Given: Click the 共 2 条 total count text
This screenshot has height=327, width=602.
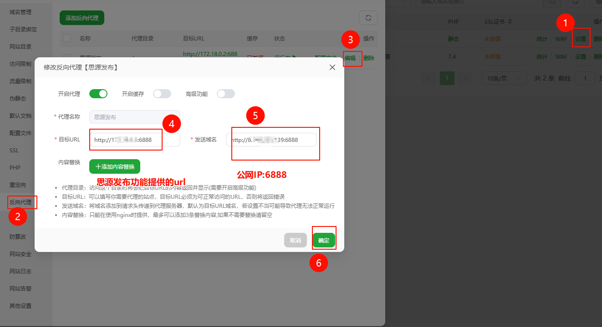Looking at the screenshot, I should coord(544,78).
